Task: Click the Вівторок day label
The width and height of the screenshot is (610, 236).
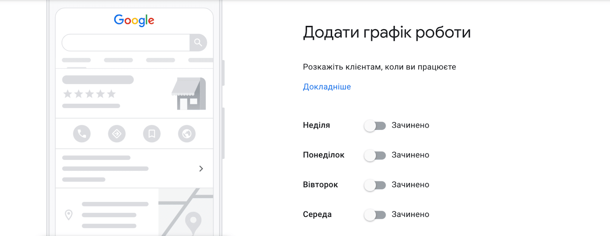Action: tap(321, 185)
